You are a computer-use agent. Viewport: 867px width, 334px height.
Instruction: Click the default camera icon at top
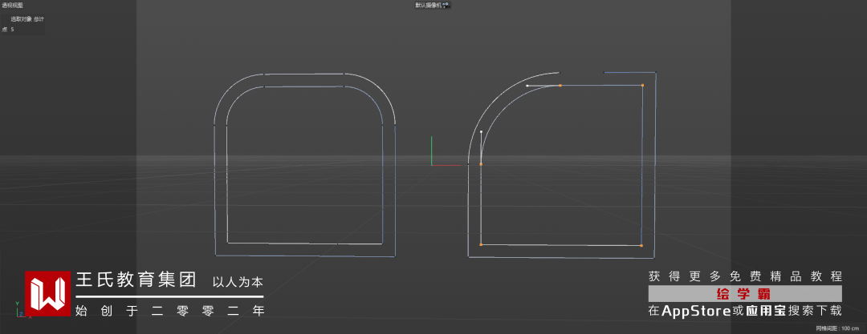tap(447, 5)
